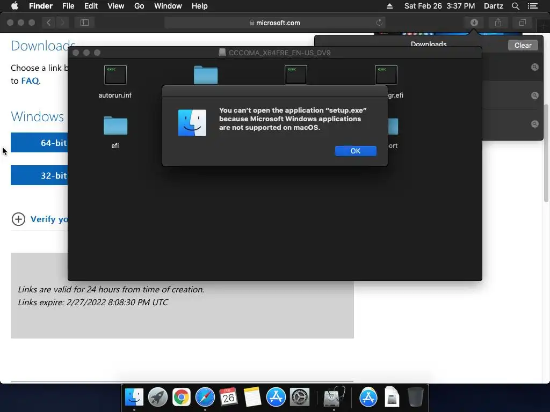550x412 pixels.
Task: Open the Apple menu
Action: [15, 6]
